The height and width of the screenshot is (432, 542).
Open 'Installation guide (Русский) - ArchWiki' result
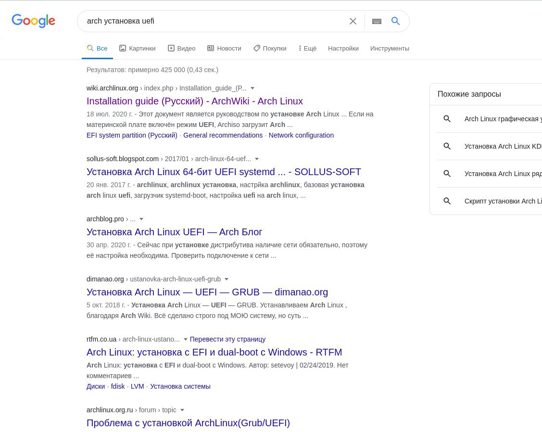tap(195, 101)
